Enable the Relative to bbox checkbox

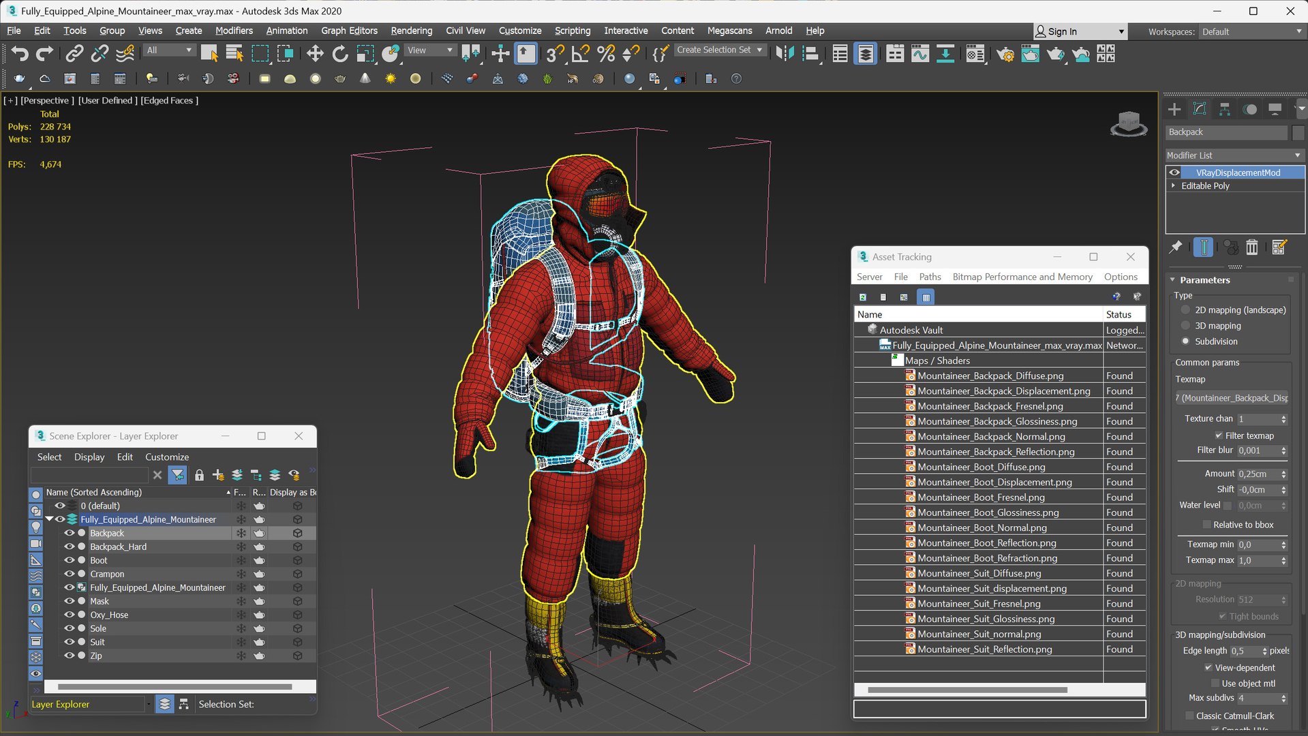point(1206,525)
